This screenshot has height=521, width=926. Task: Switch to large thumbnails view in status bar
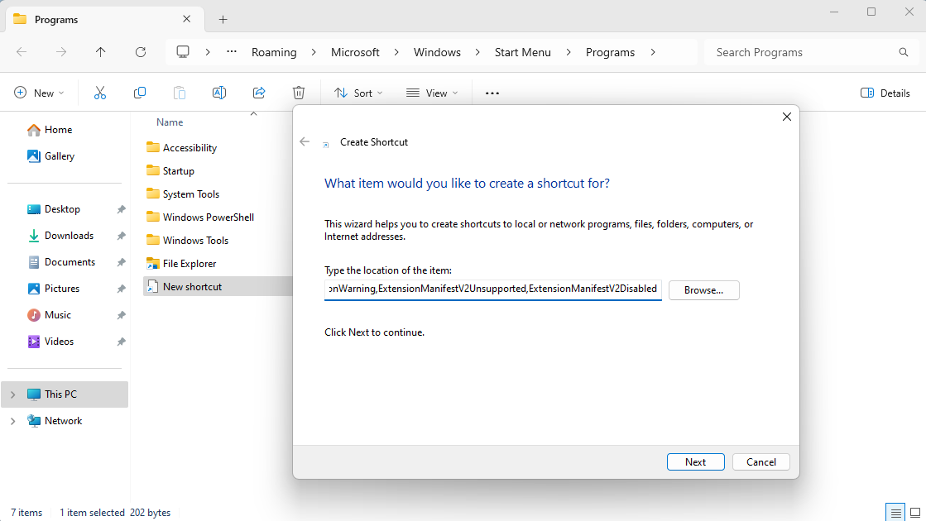click(x=915, y=512)
